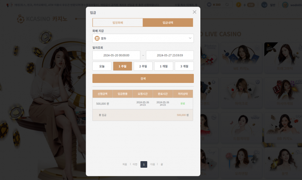Image resolution: width=302 pixels, height=180 pixels.
Task: Click the 처리상태 column header
Action: pyautogui.click(x=183, y=94)
